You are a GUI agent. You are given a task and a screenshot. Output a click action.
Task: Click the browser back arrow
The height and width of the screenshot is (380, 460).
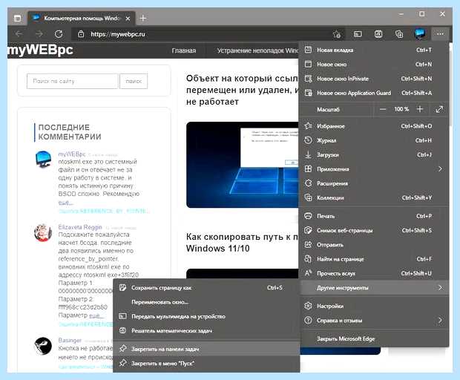19,34
